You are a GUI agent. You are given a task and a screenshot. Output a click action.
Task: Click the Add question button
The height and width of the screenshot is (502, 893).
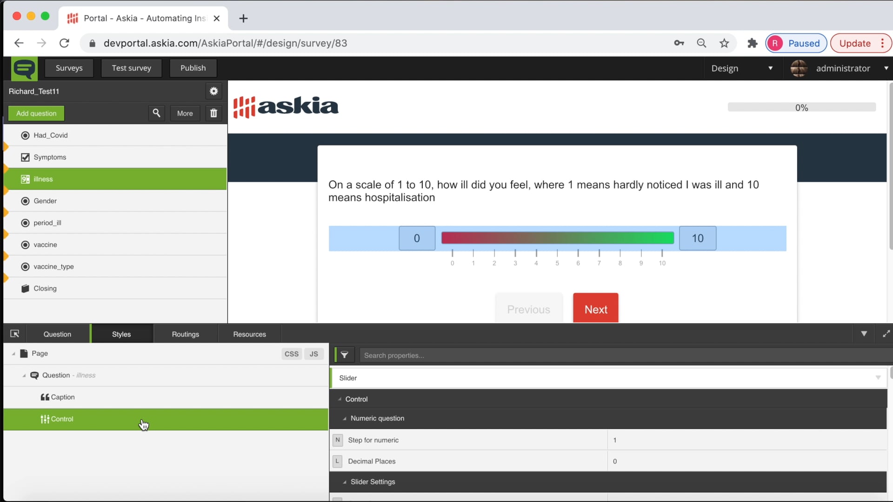(36, 113)
